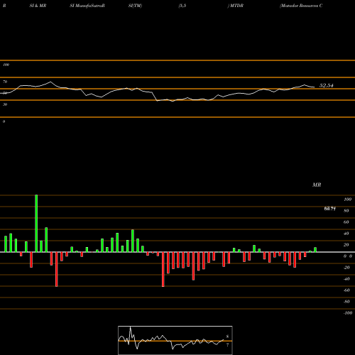Click the -40 label on MR axis
Viewport: 355px width, 355px height.
pyautogui.click(x=346, y=279)
